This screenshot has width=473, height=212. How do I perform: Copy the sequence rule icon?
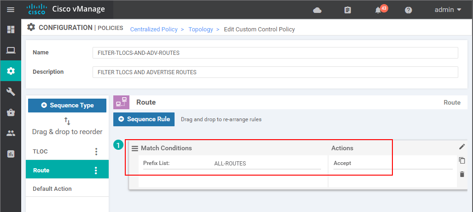click(462, 160)
